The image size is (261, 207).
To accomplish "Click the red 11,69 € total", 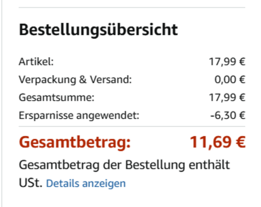I will 218,142.
